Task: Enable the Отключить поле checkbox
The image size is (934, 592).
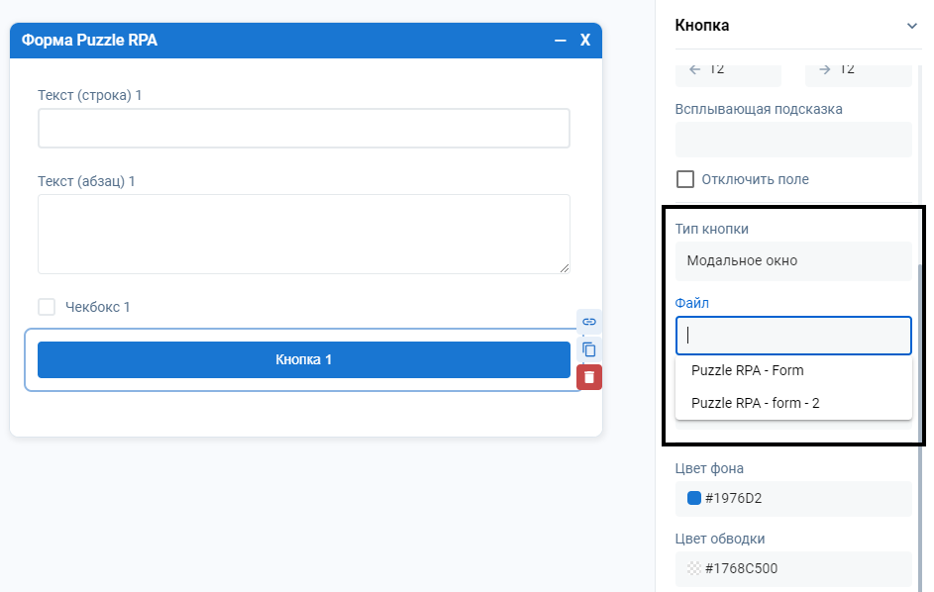Action: pyautogui.click(x=684, y=179)
